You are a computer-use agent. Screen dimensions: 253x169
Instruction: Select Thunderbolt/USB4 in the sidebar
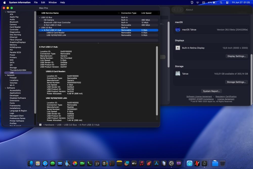[x=18, y=70]
